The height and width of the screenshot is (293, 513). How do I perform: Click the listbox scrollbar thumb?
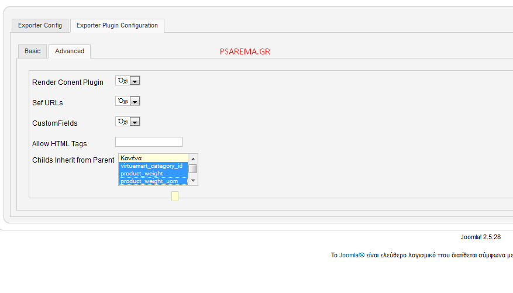click(x=193, y=169)
